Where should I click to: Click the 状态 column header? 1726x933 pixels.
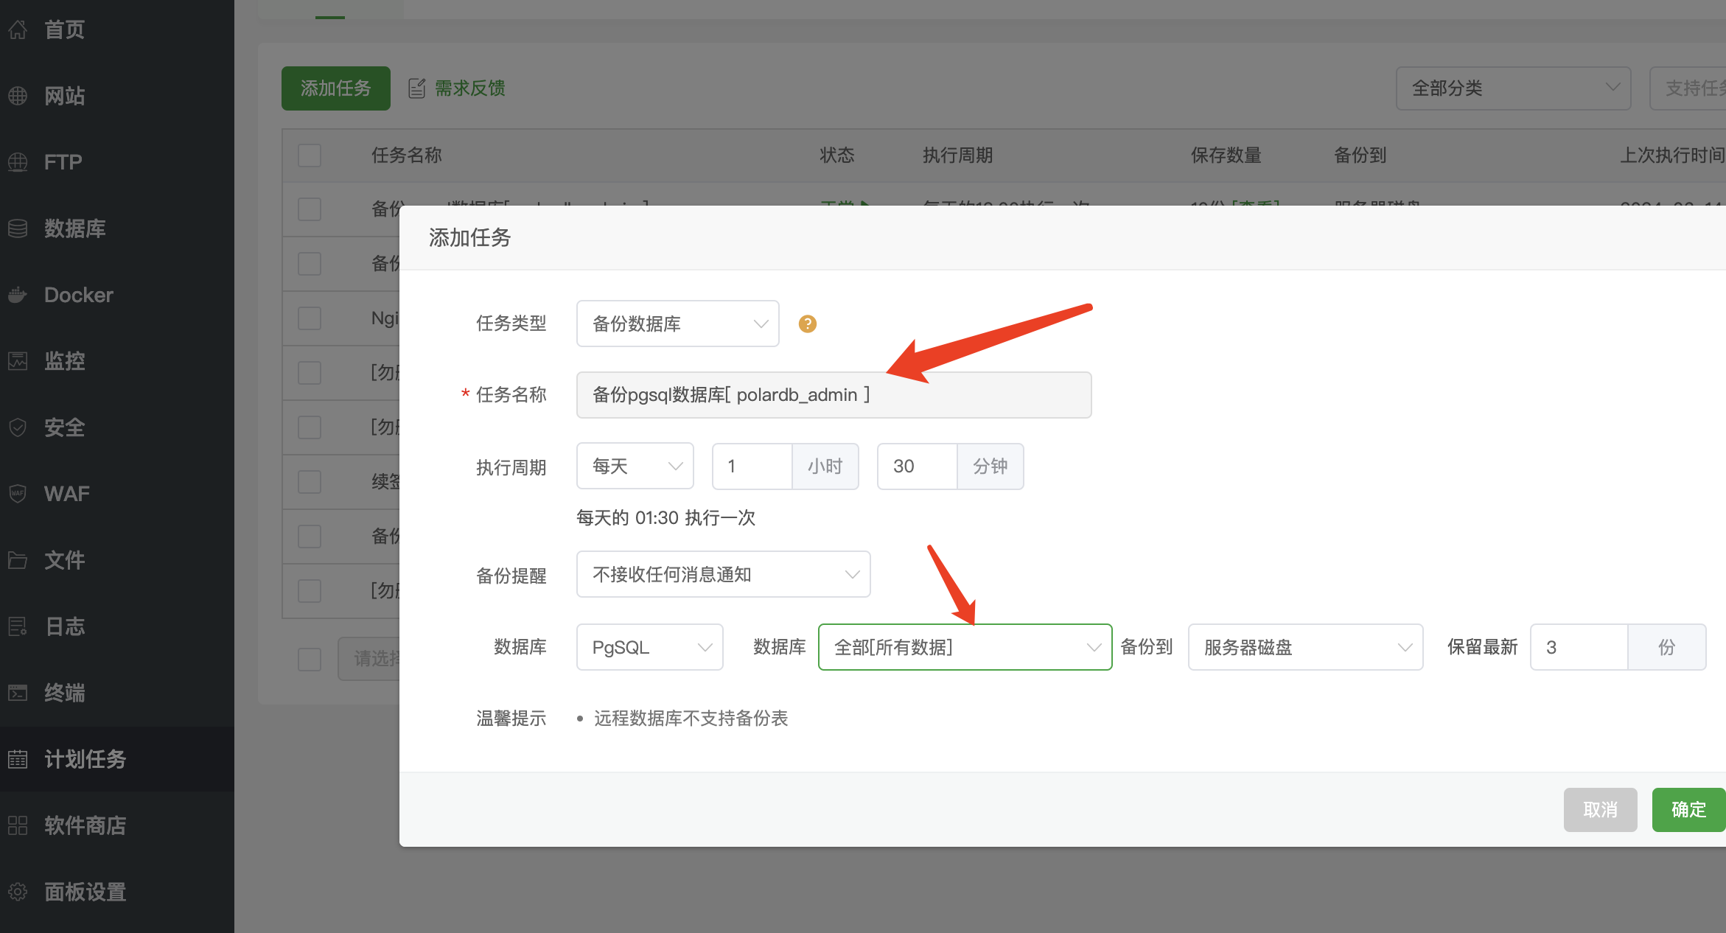837,155
